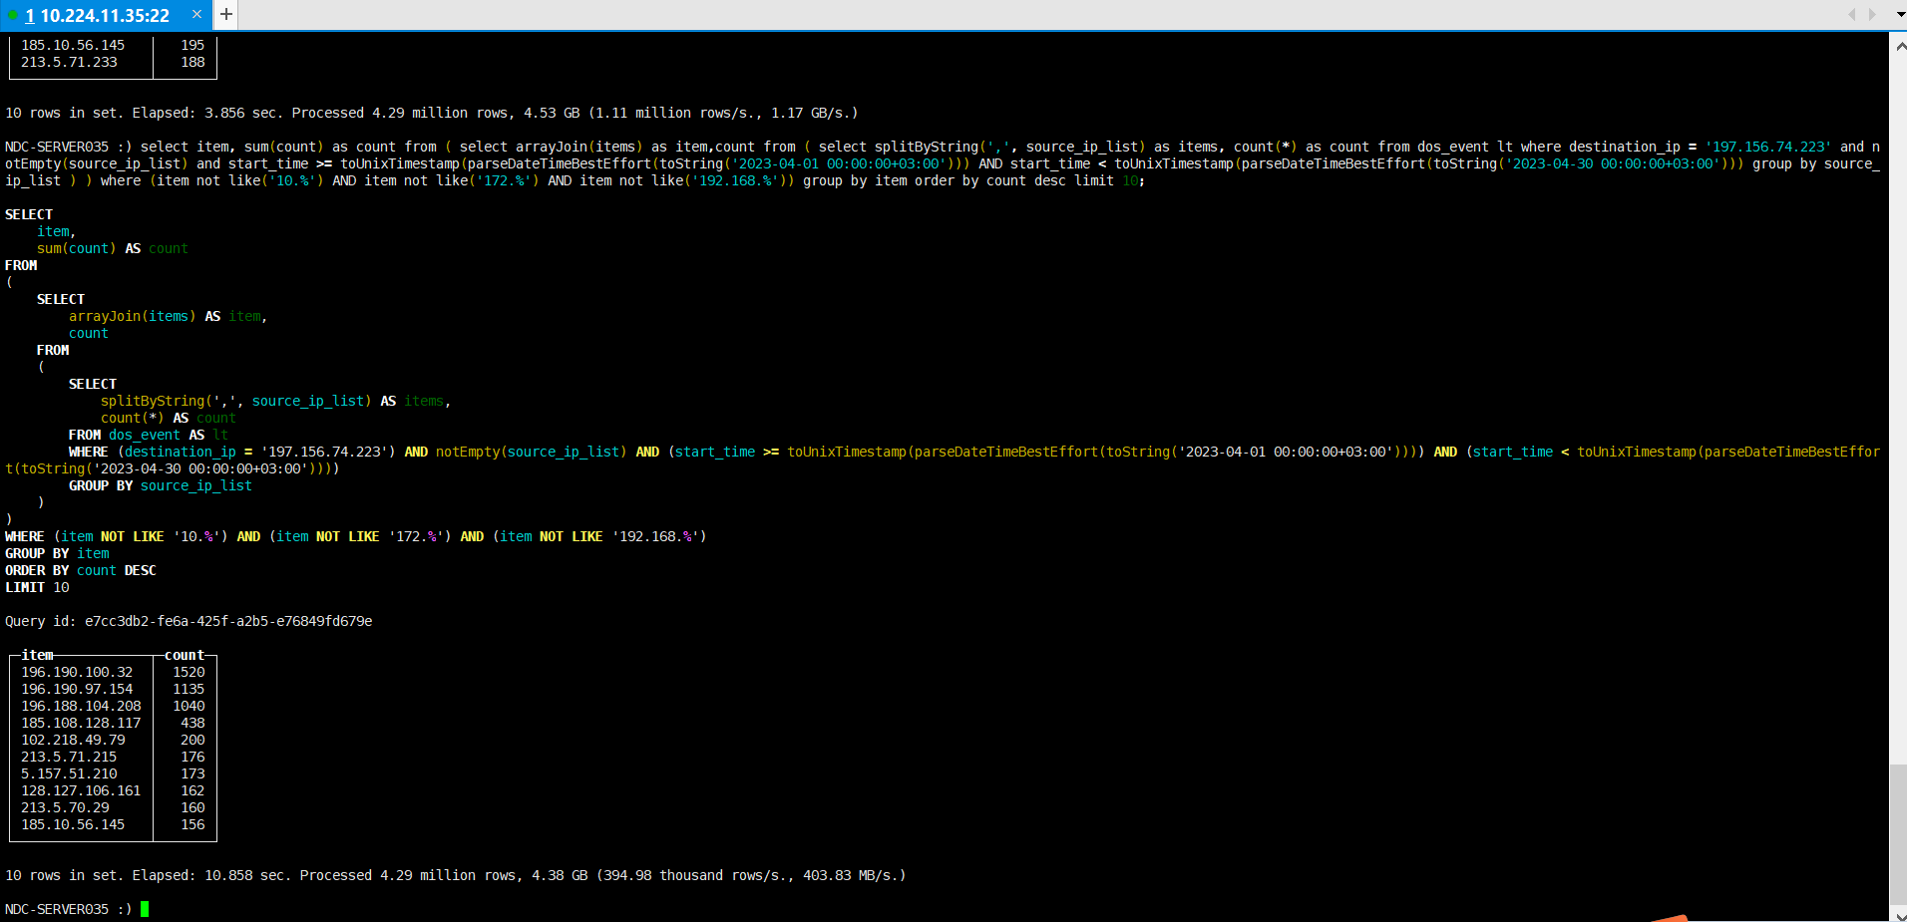Click the green connection status dot on tab
Screen dimensions: 1907x922
pos(13,15)
